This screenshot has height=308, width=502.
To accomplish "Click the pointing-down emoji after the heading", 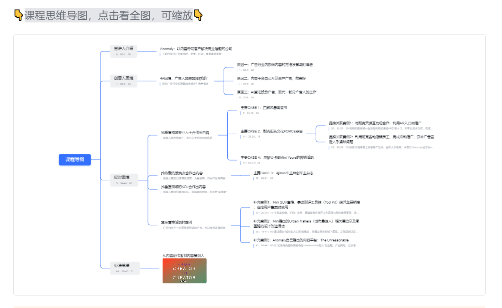I will [198, 15].
